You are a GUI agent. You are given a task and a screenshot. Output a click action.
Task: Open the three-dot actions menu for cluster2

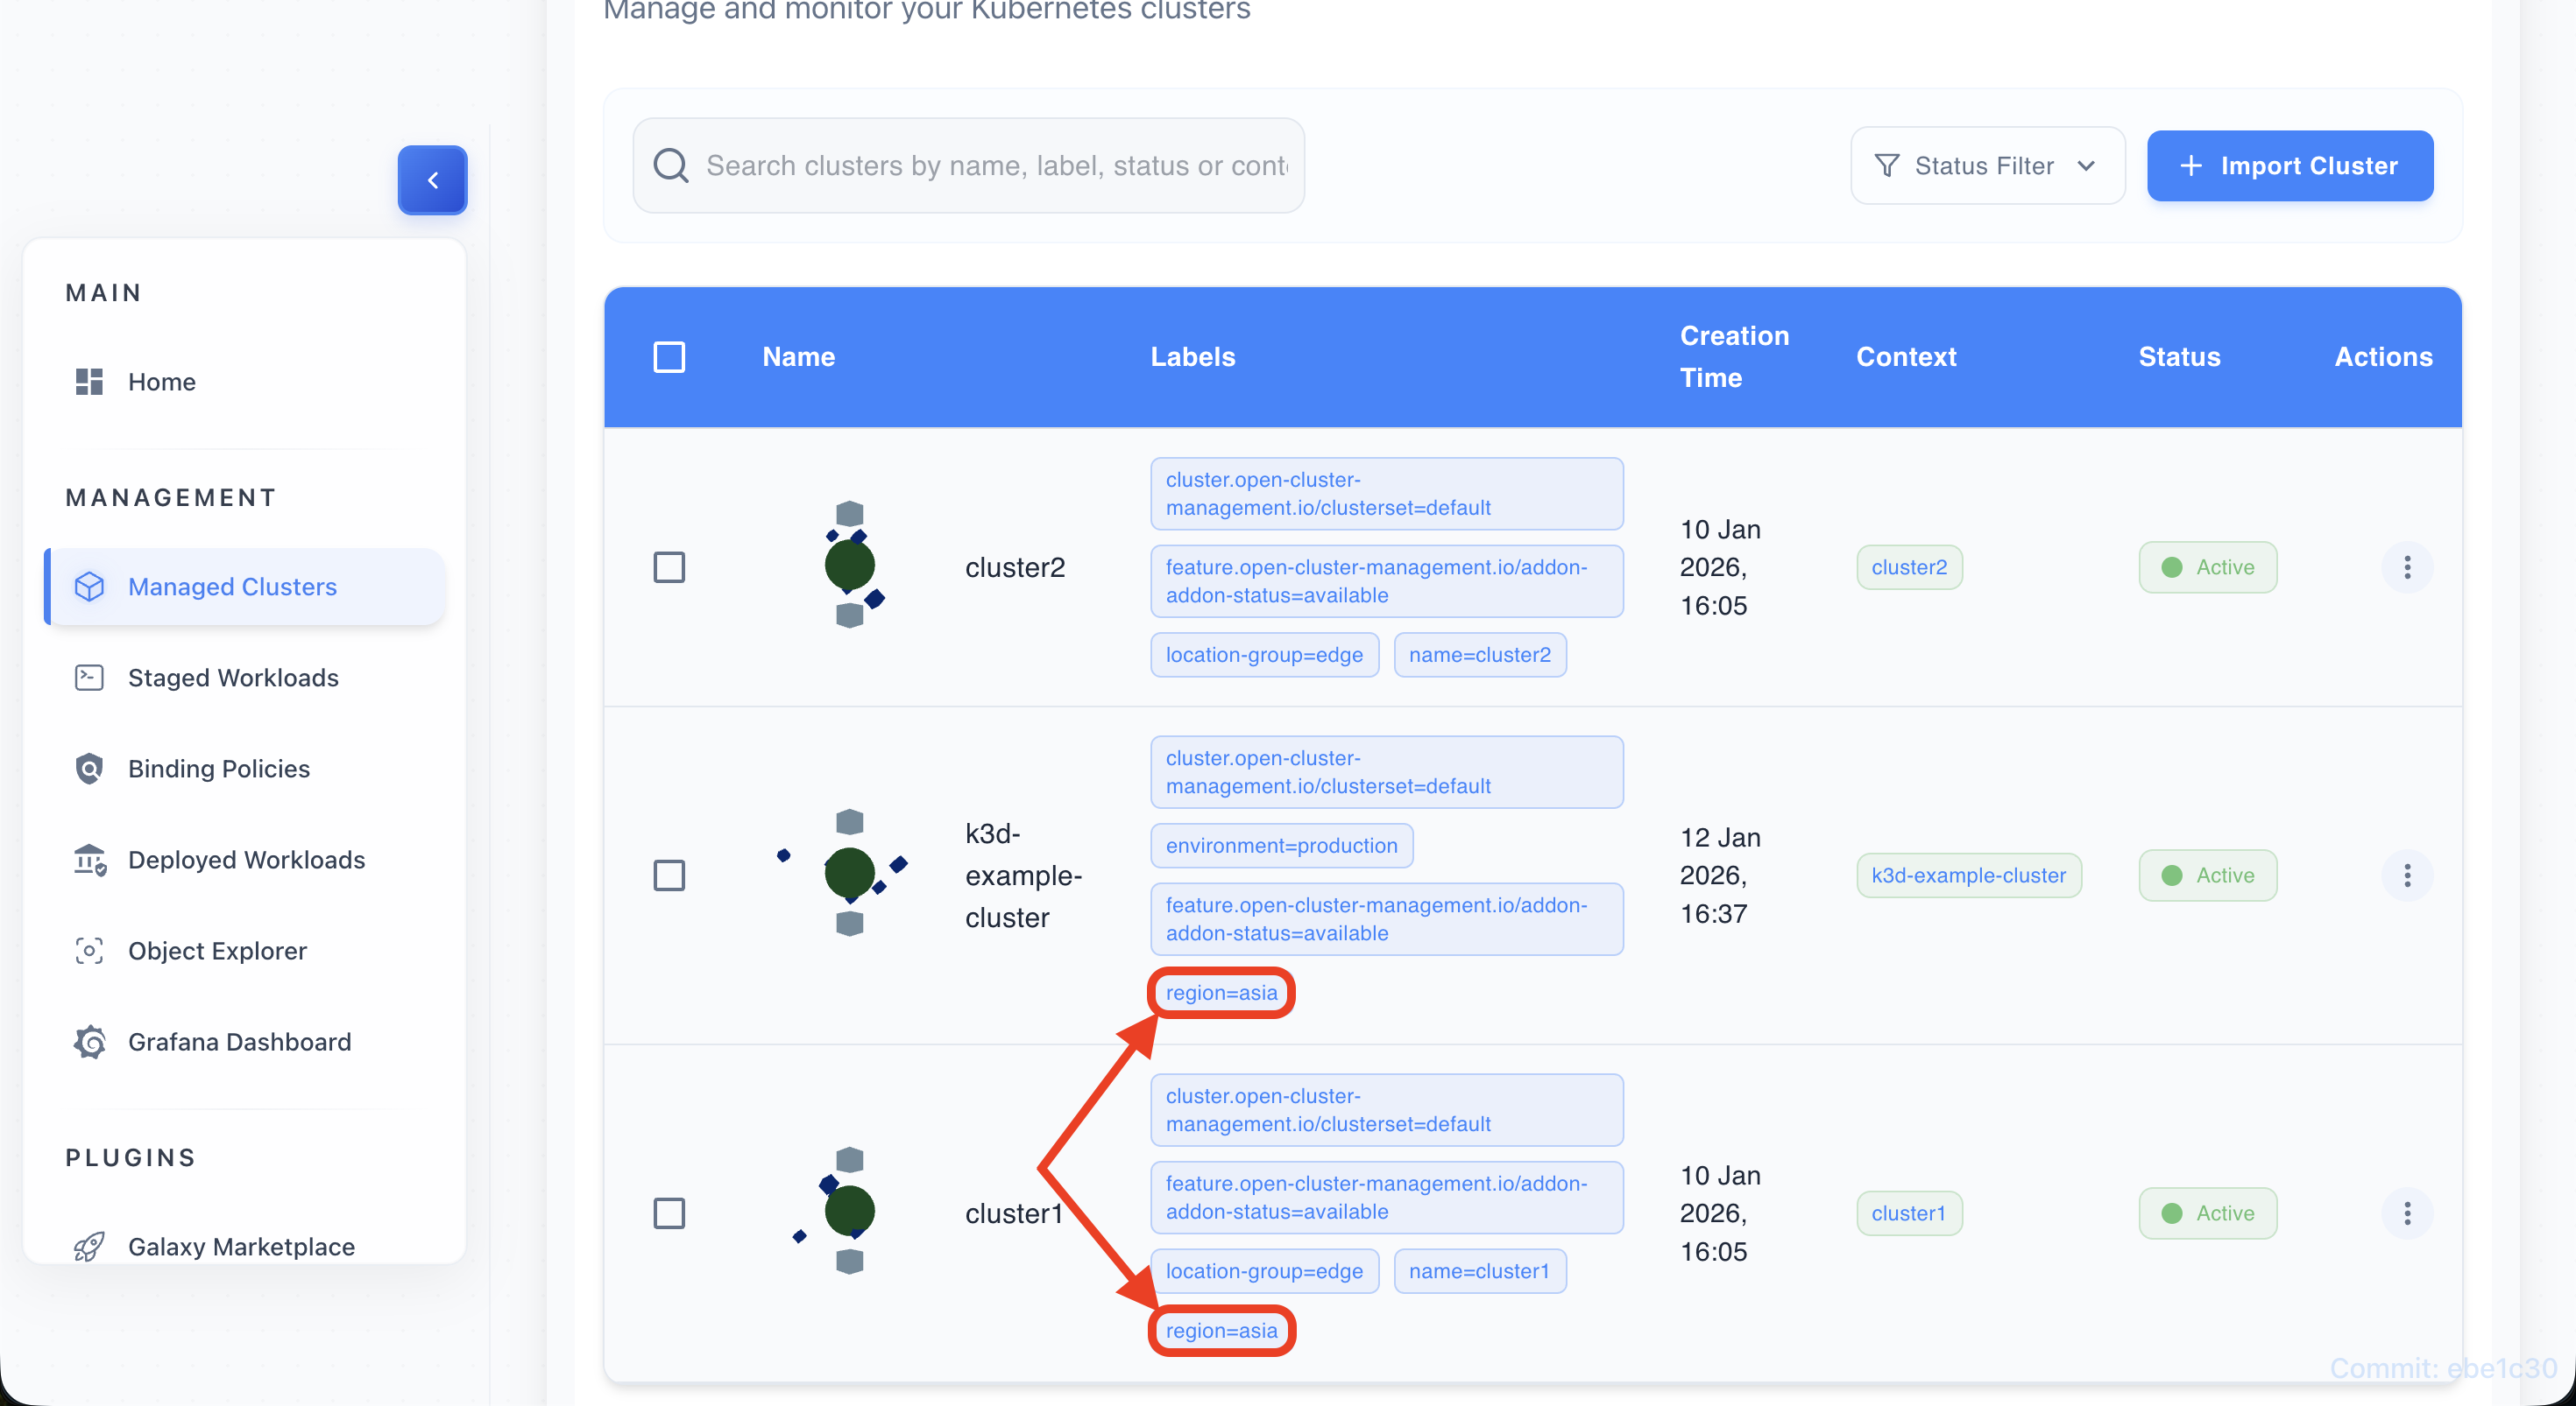point(2408,566)
